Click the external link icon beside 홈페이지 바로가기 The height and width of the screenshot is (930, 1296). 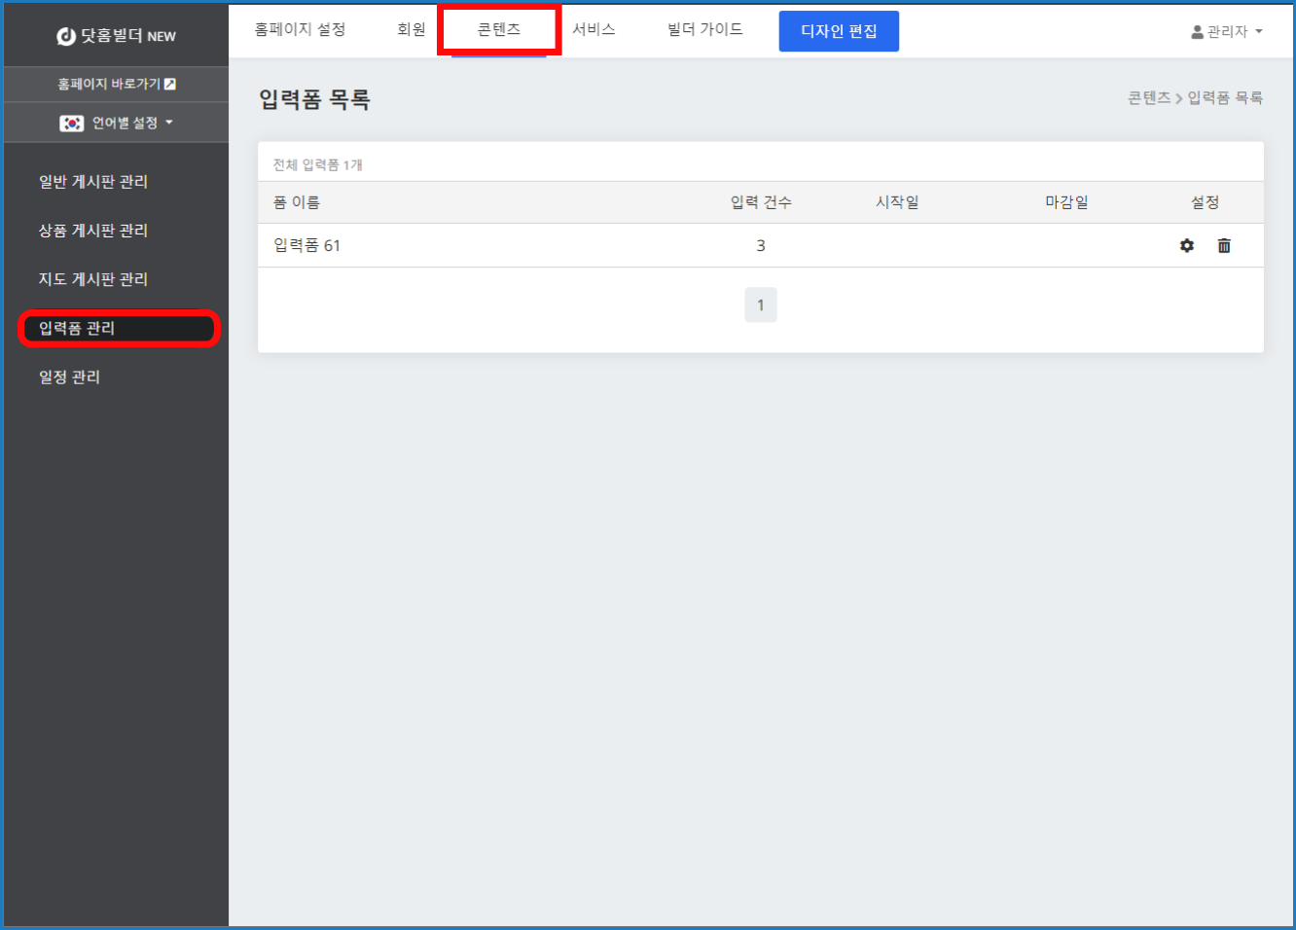(x=170, y=85)
